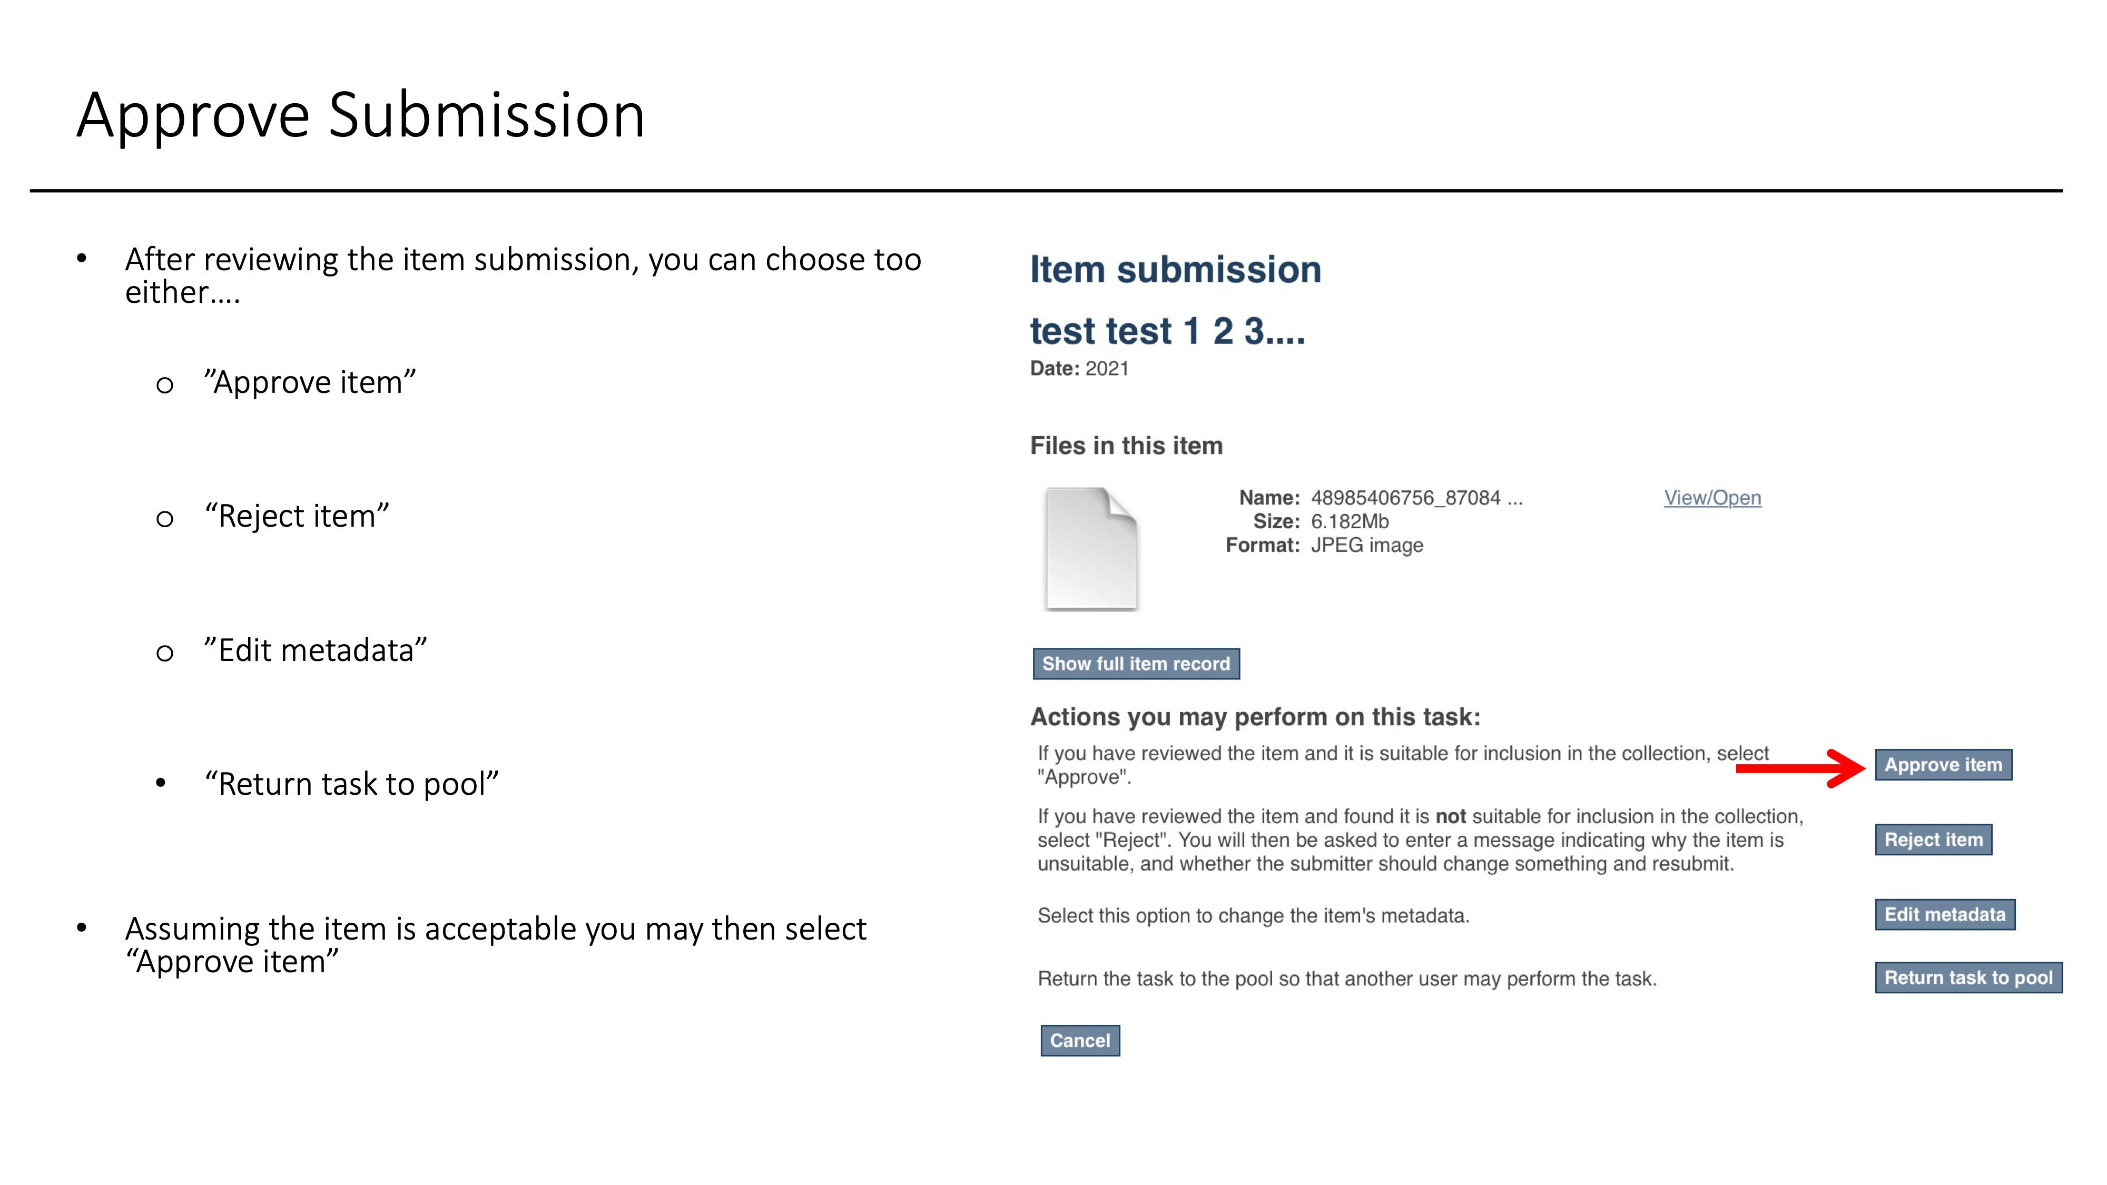The width and height of the screenshot is (2107, 1185).
Task: Click the Item submission heading
Action: [1175, 270]
